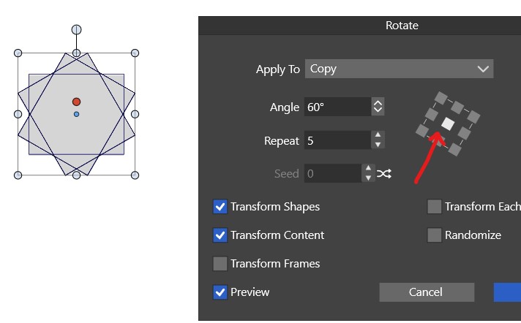
Task: Turn on Randomize checkbox
Action: pos(435,235)
